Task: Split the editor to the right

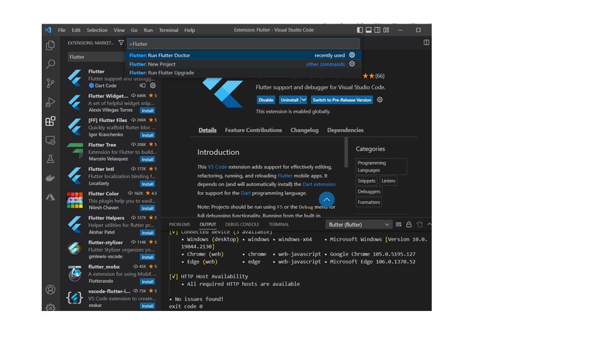Action: tap(426, 43)
